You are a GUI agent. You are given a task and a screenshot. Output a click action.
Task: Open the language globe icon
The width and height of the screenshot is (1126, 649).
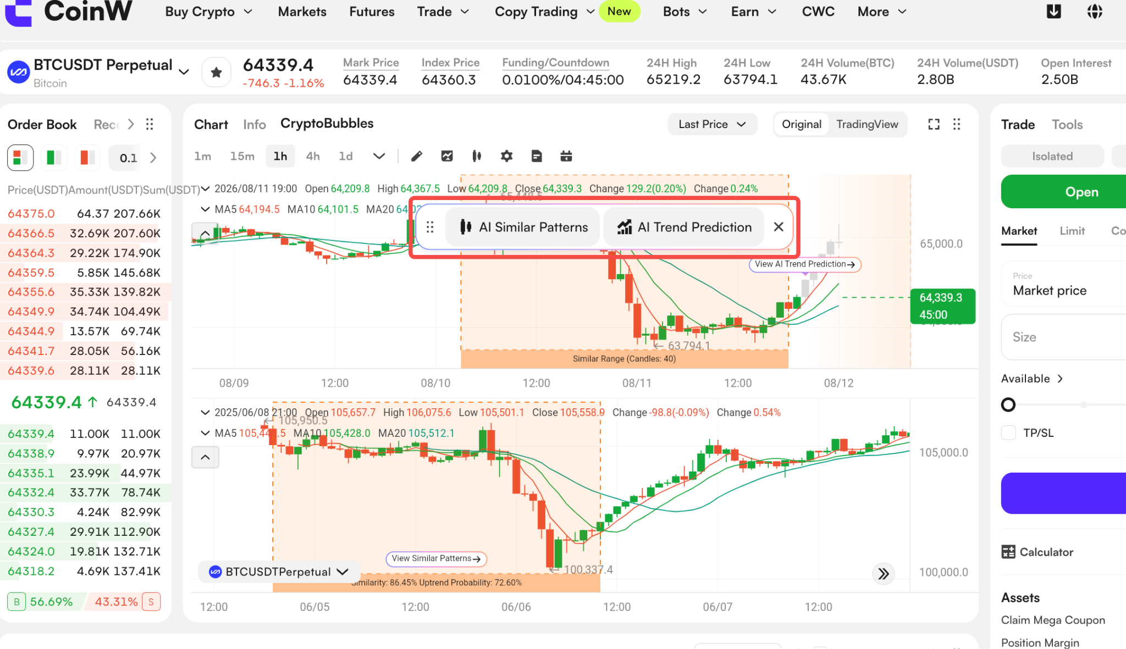[x=1095, y=12]
